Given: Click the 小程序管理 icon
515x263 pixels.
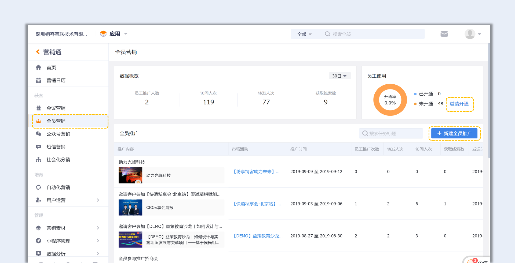Looking at the screenshot, I should click(x=38, y=241).
